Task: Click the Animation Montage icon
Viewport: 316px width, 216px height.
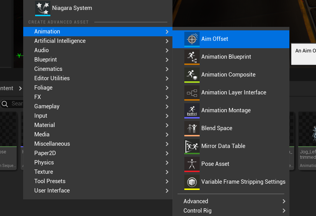Action: (x=192, y=111)
